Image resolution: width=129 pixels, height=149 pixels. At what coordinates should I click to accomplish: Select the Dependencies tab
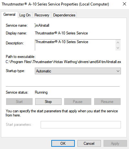64,15
